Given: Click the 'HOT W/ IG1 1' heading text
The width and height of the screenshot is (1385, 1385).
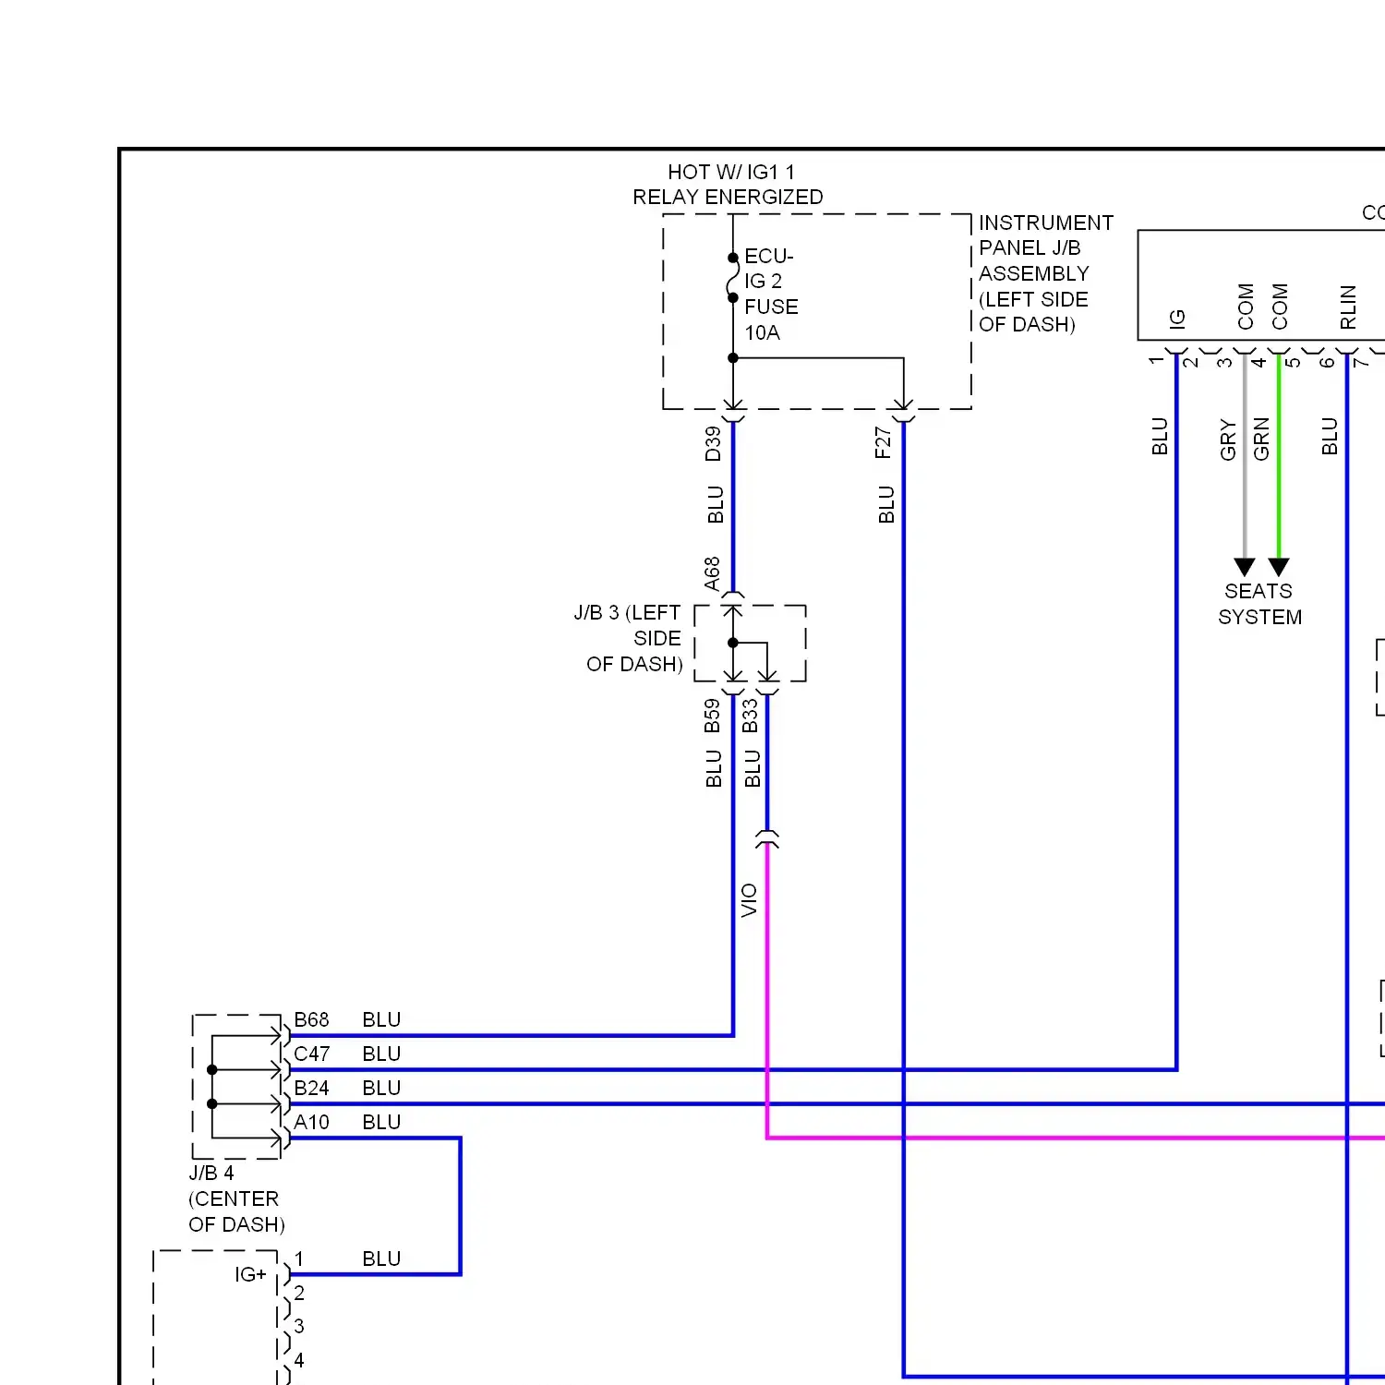Looking at the screenshot, I should coord(730,172).
